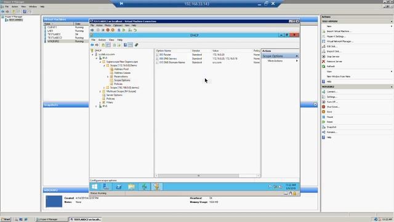394x222 pixels.
Task: Open File Explorer from the guest VM taskbar
Action: (x=131, y=187)
